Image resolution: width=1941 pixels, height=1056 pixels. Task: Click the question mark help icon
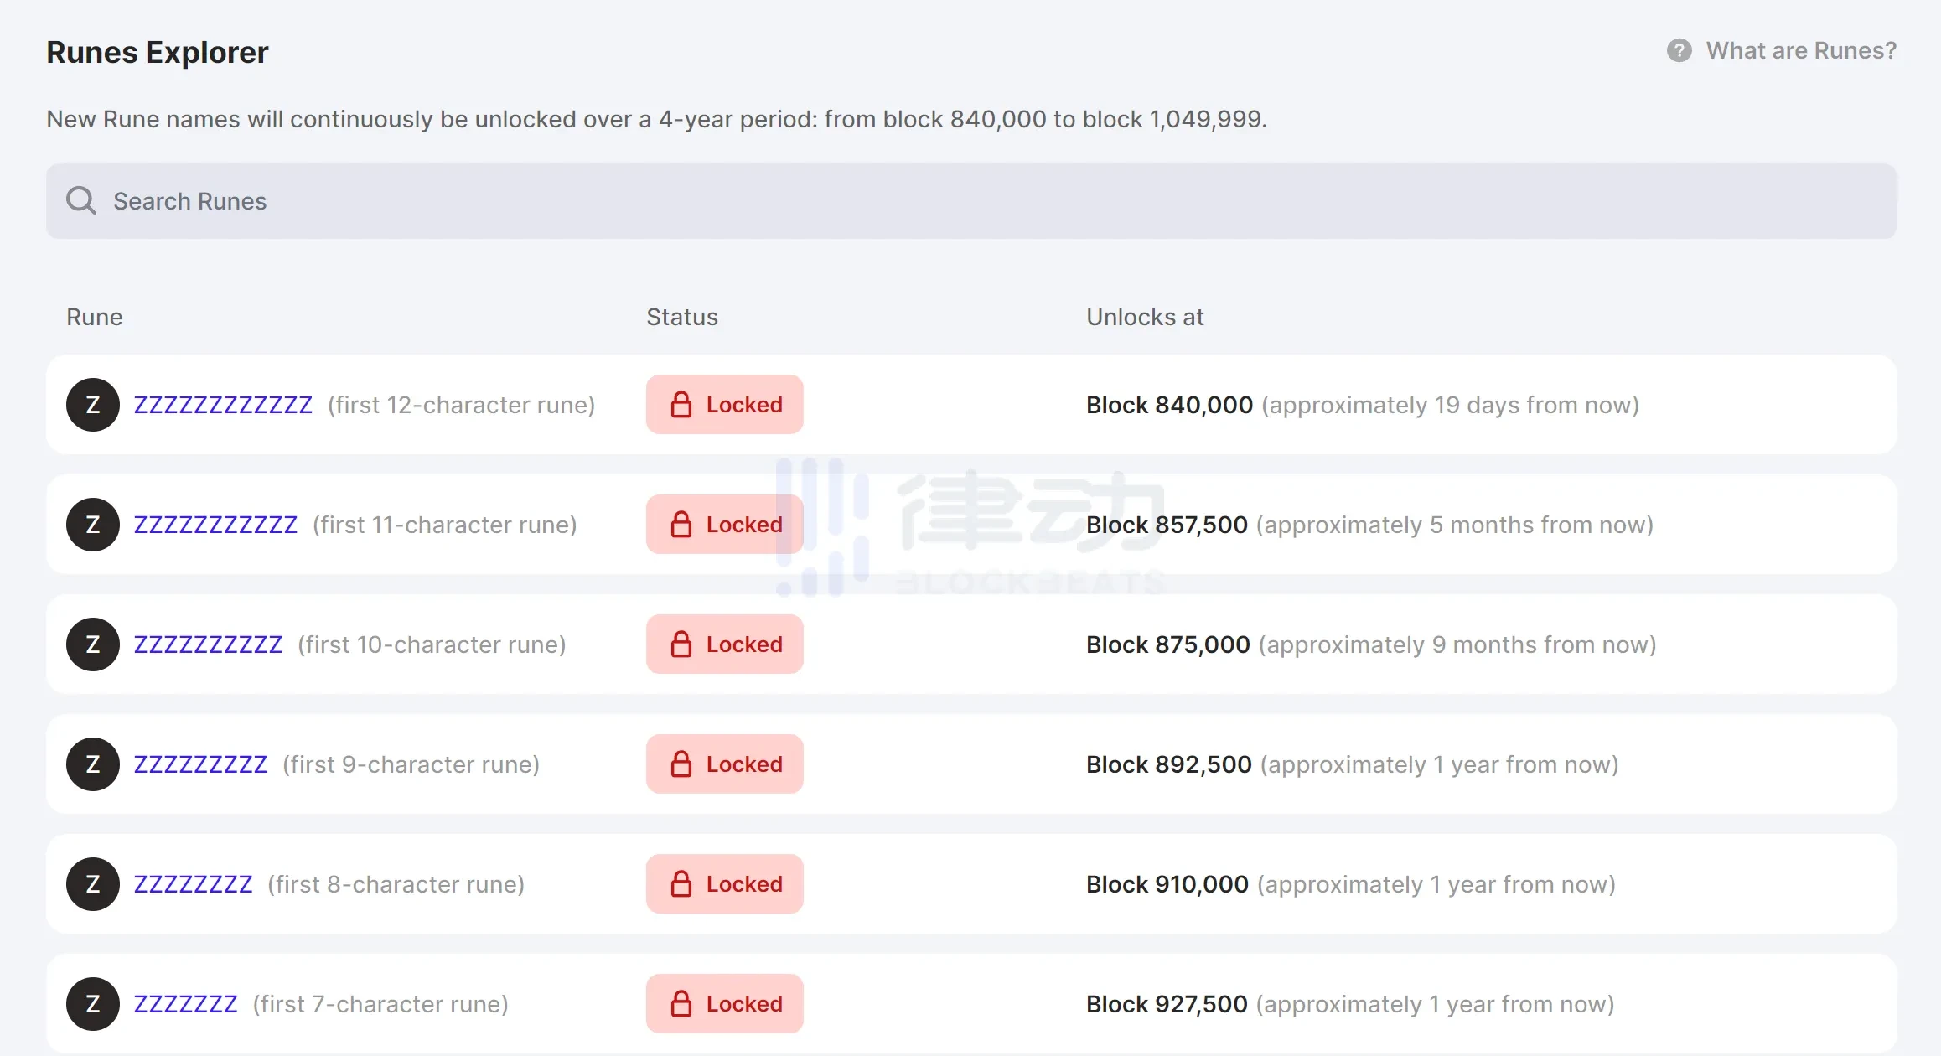1679,51
